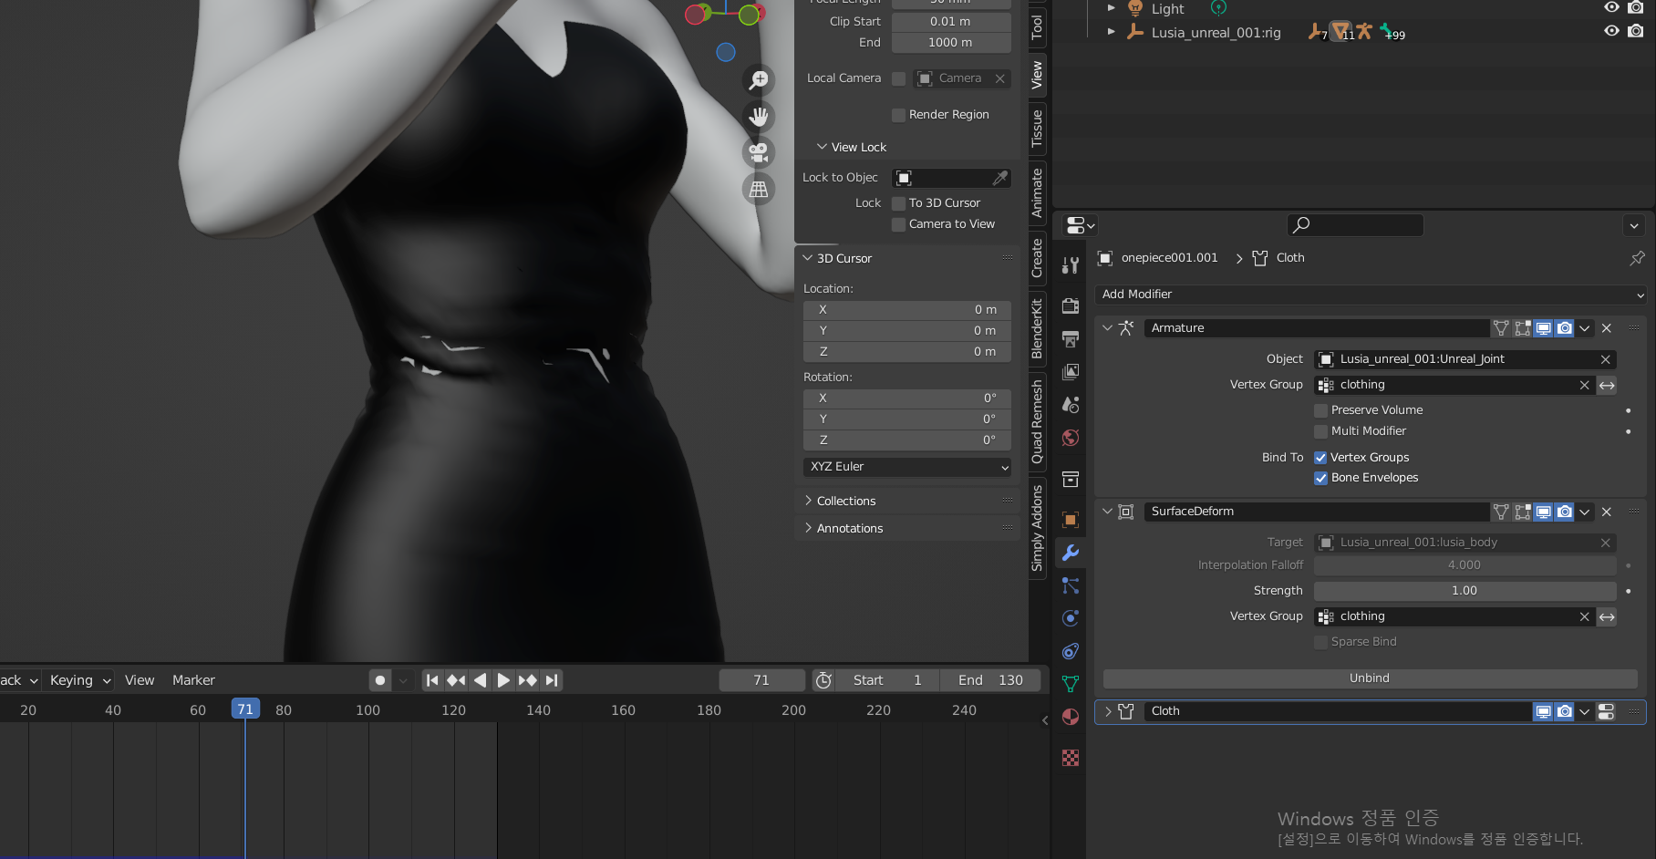Enable Preserve Volume checkbox
Image resolution: width=1656 pixels, height=859 pixels.
pyautogui.click(x=1320, y=410)
